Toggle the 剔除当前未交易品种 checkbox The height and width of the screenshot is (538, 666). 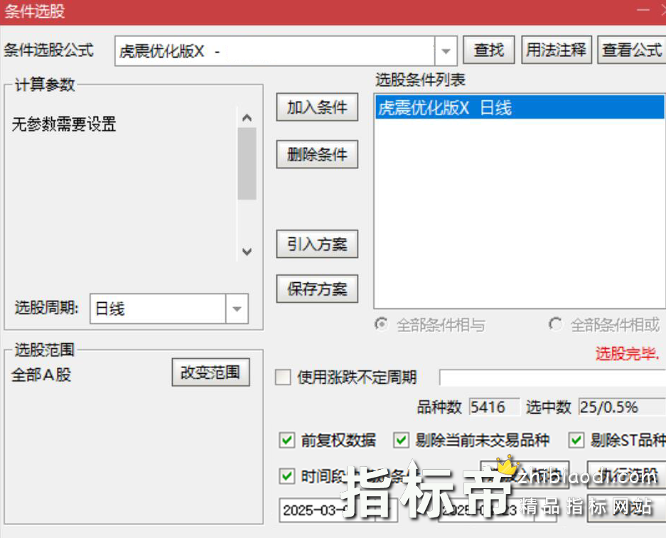[401, 440]
